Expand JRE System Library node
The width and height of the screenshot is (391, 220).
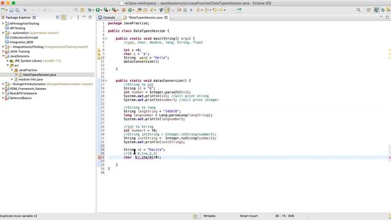[7, 61]
